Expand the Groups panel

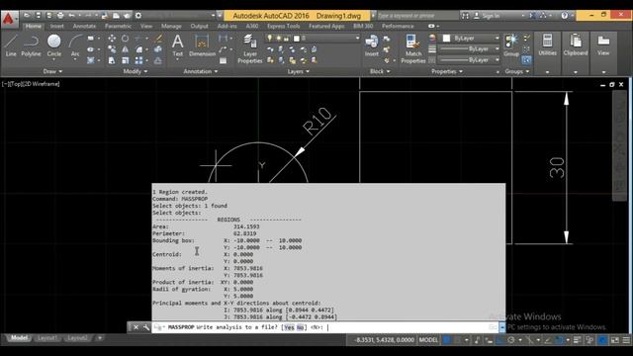coord(516,71)
